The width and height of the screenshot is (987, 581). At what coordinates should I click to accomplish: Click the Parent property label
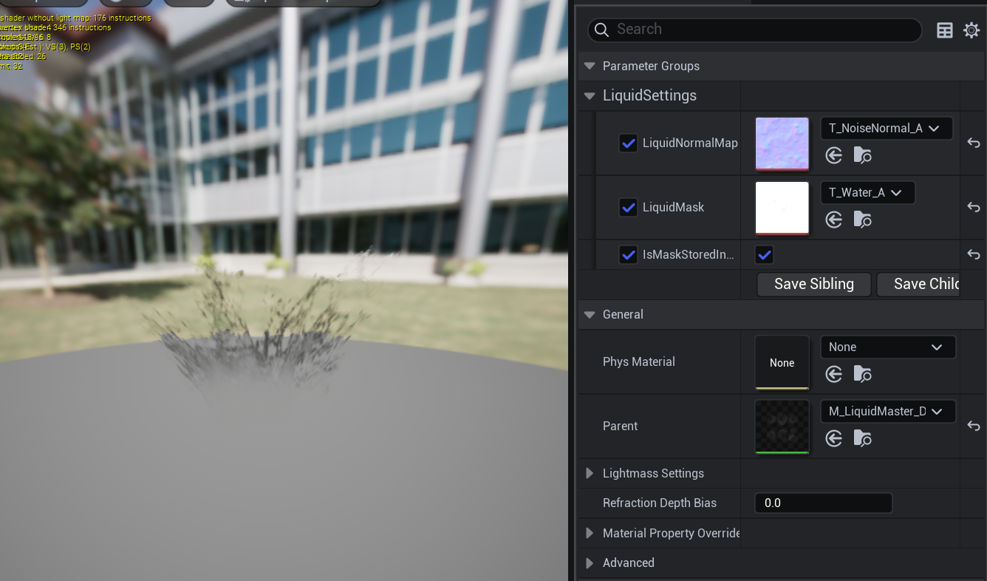tap(620, 426)
